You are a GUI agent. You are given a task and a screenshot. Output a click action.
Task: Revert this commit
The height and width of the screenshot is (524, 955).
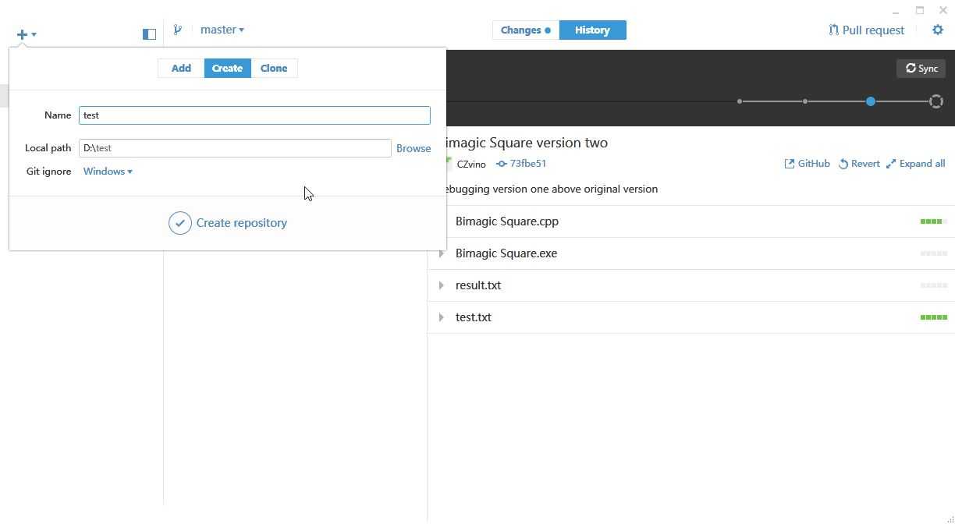[859, 164]
